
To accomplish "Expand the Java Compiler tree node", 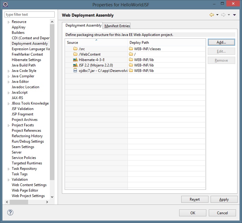I will tap(8, 76).
